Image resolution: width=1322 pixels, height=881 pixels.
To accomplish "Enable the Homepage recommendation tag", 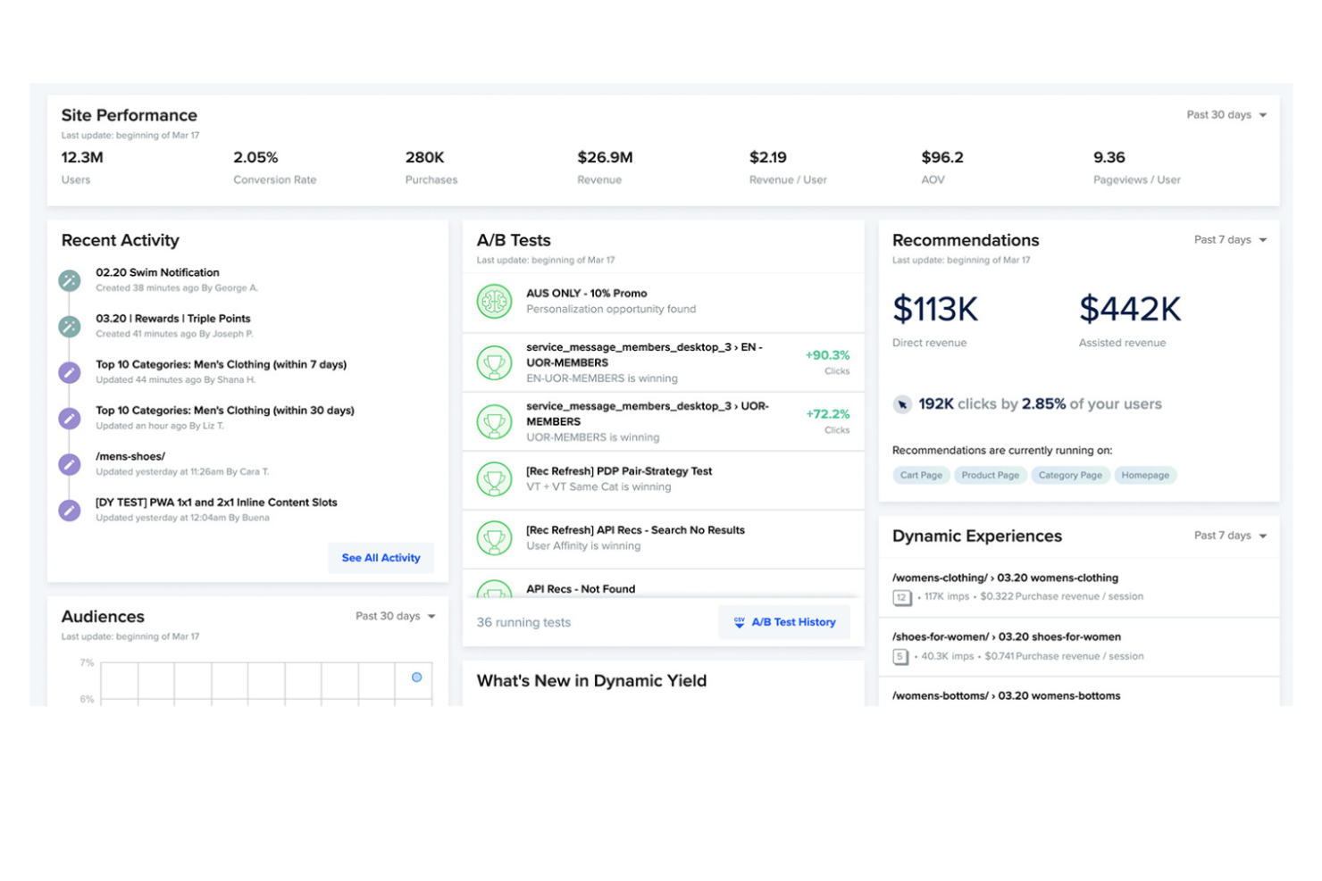I will click(x=1145, y=475).
